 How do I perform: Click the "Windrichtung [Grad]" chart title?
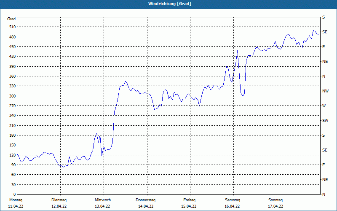coord(170,4)
